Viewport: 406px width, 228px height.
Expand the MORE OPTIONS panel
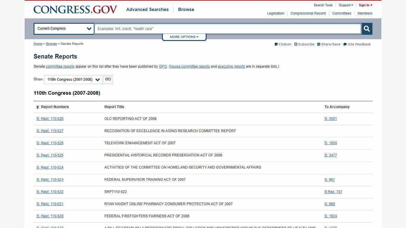(184, 37)
